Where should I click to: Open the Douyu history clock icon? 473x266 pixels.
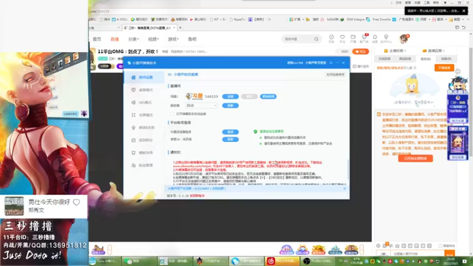point(331,38)
